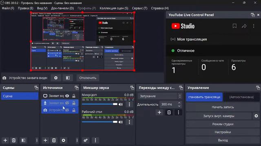
Task: Open virtual camera settings gear
Action: (x=256, y=116)
